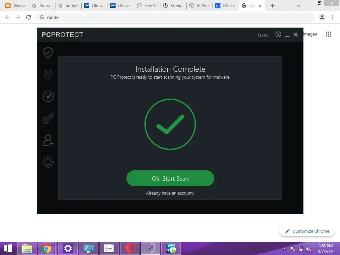Switch to the 'the wo' Google tab

click(42, 6)
